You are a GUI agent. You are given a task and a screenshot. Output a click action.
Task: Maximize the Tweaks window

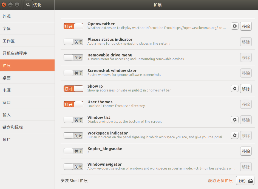coord(17,5)
